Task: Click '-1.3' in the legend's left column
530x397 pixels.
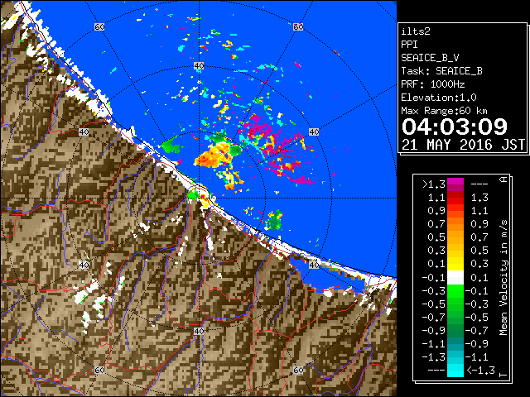Action: 433,356
